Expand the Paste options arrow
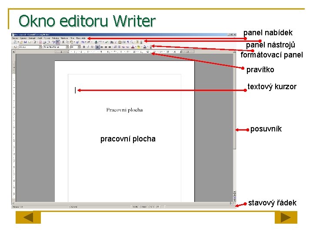313x235 pixels. point(74,42)
